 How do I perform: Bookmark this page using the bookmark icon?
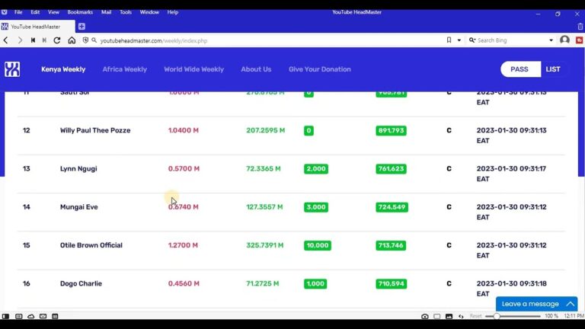click(x=449, y=40)
